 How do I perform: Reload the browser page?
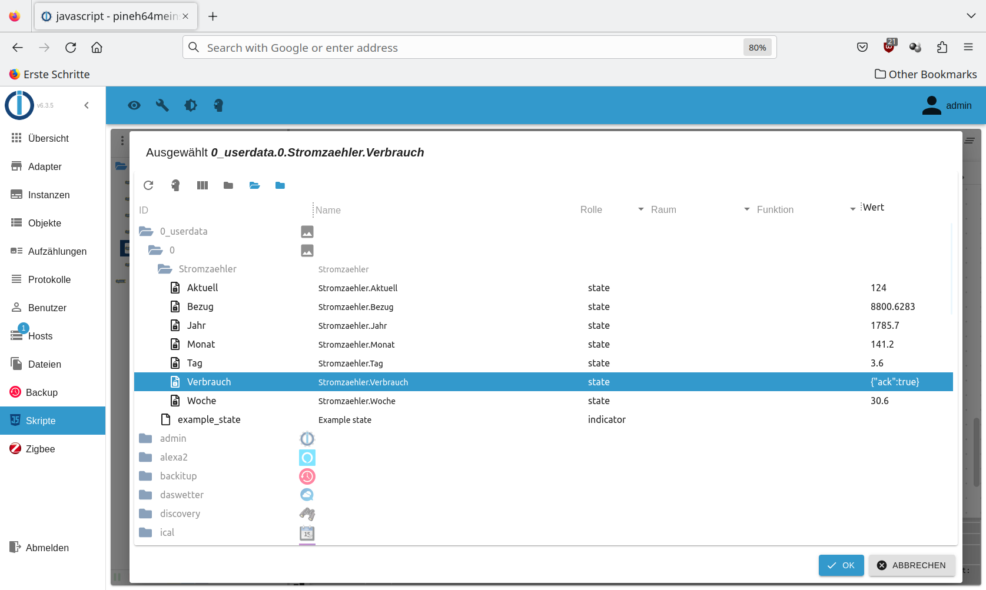[x=71, y=48]
